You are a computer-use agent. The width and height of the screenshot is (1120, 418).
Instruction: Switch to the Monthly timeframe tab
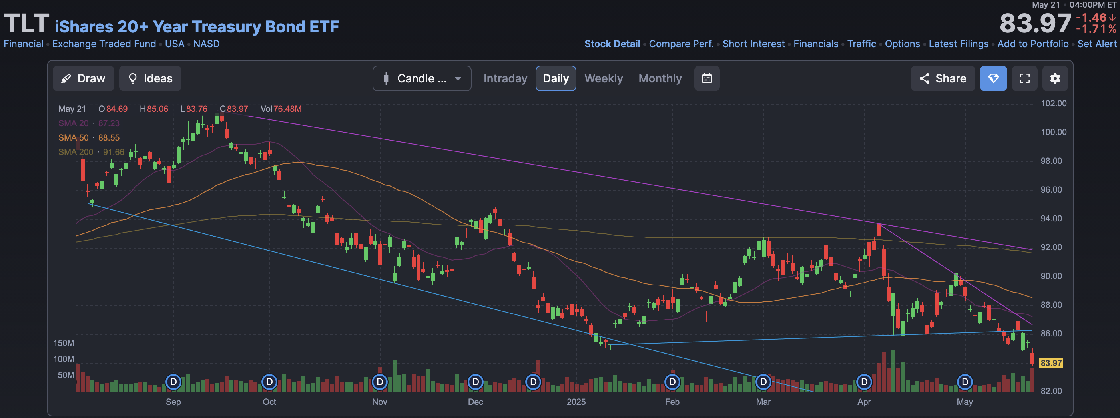click(x=660, y=78)
